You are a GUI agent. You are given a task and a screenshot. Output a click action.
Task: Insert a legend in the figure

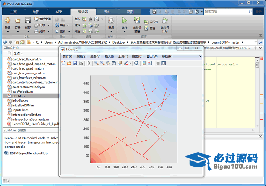tap(150, 63)
